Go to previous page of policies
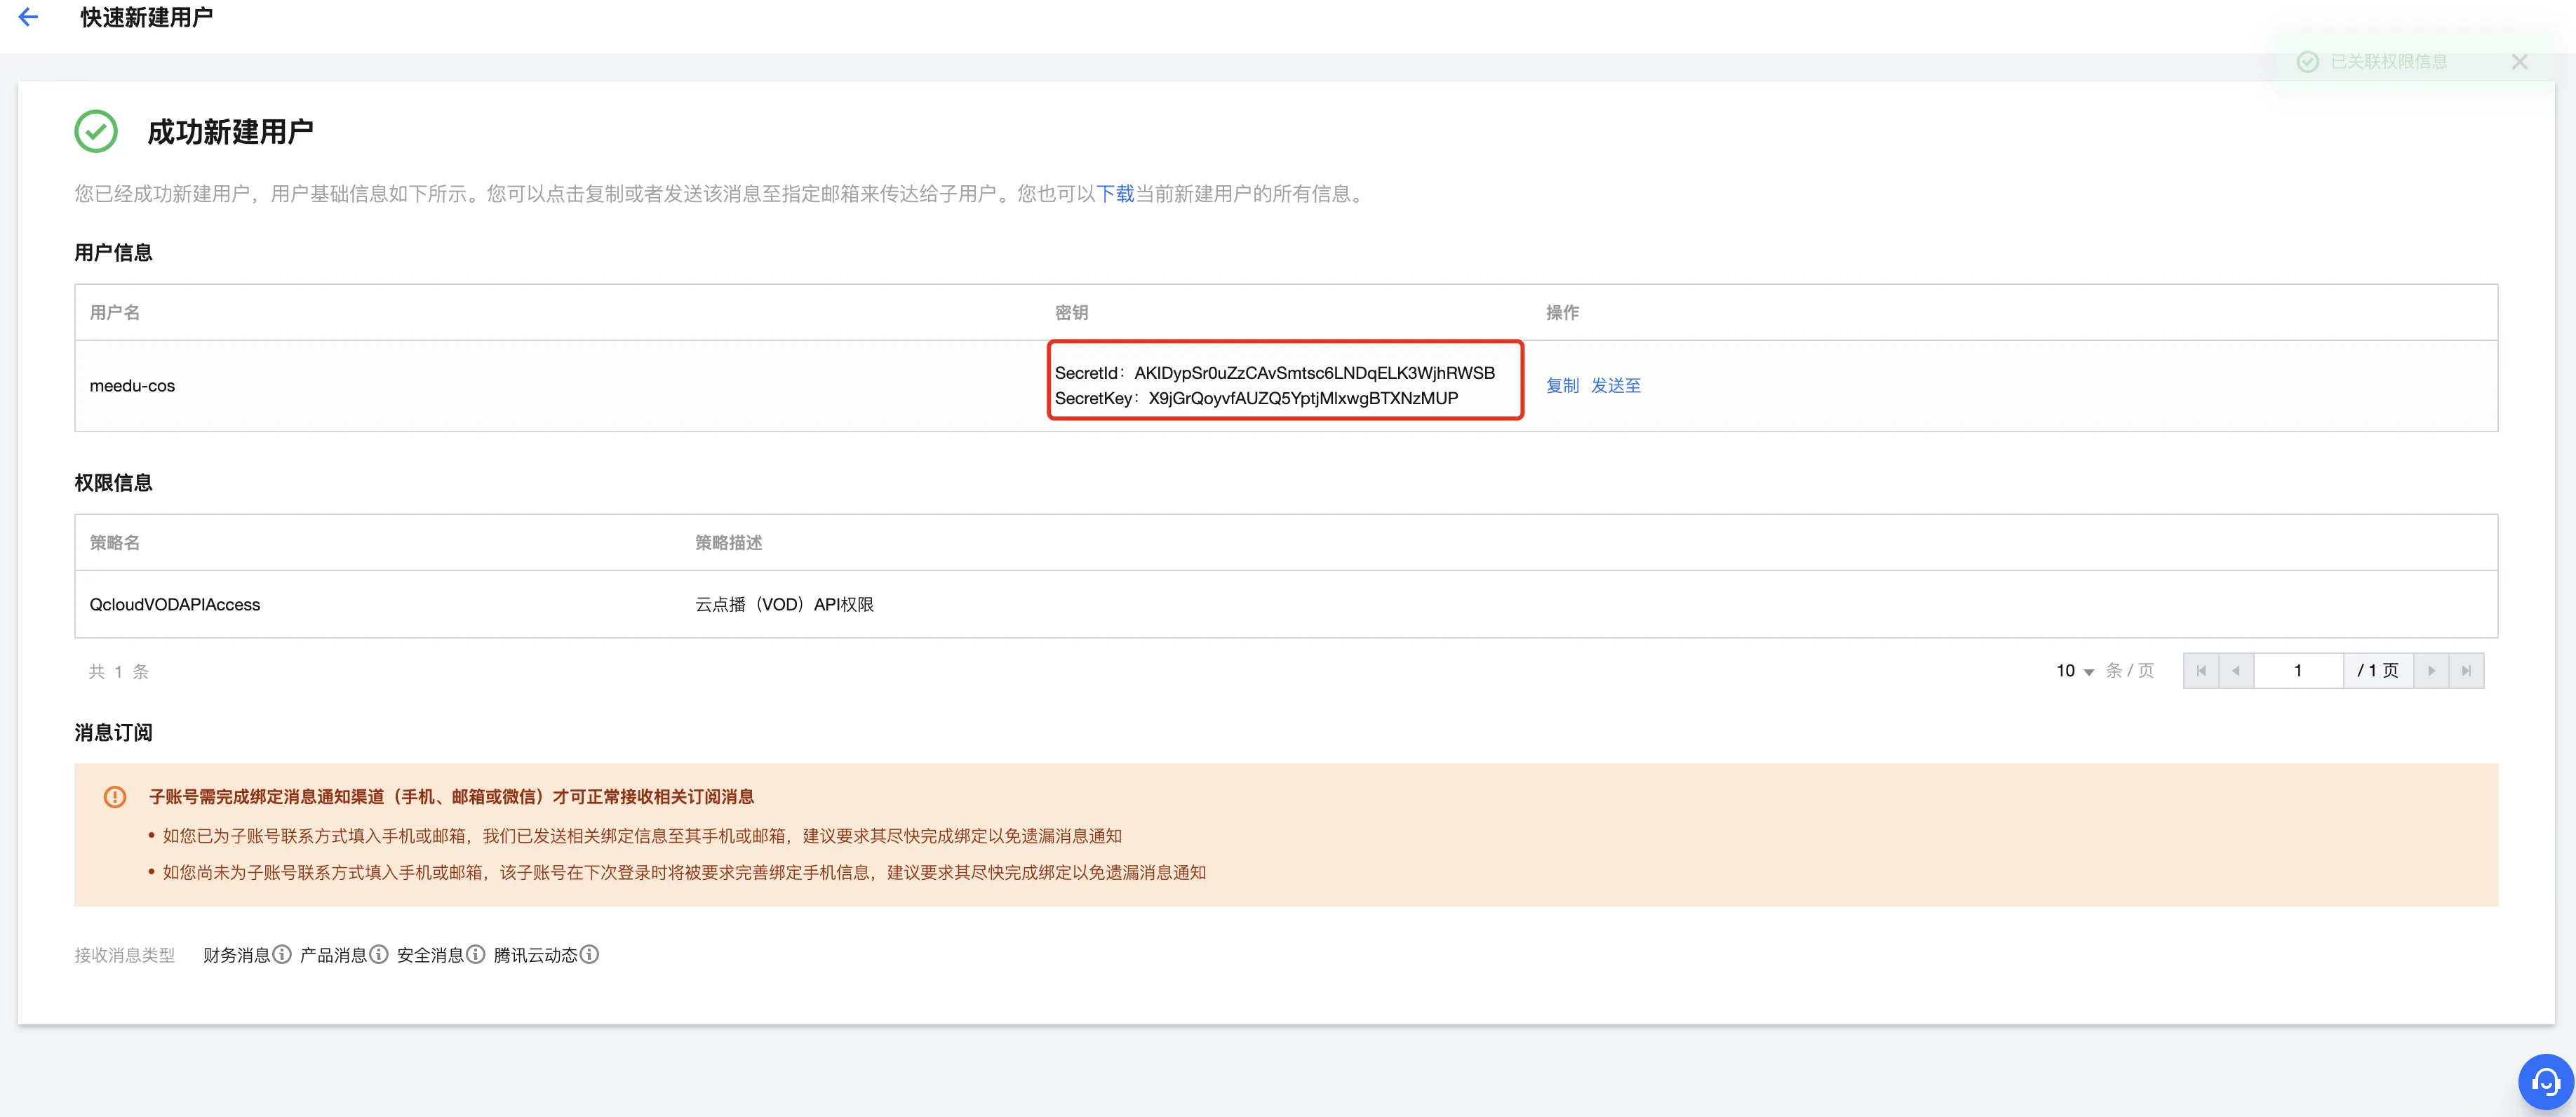2576x1117 pixels. pyautogui.click(x=2236, y=671)
